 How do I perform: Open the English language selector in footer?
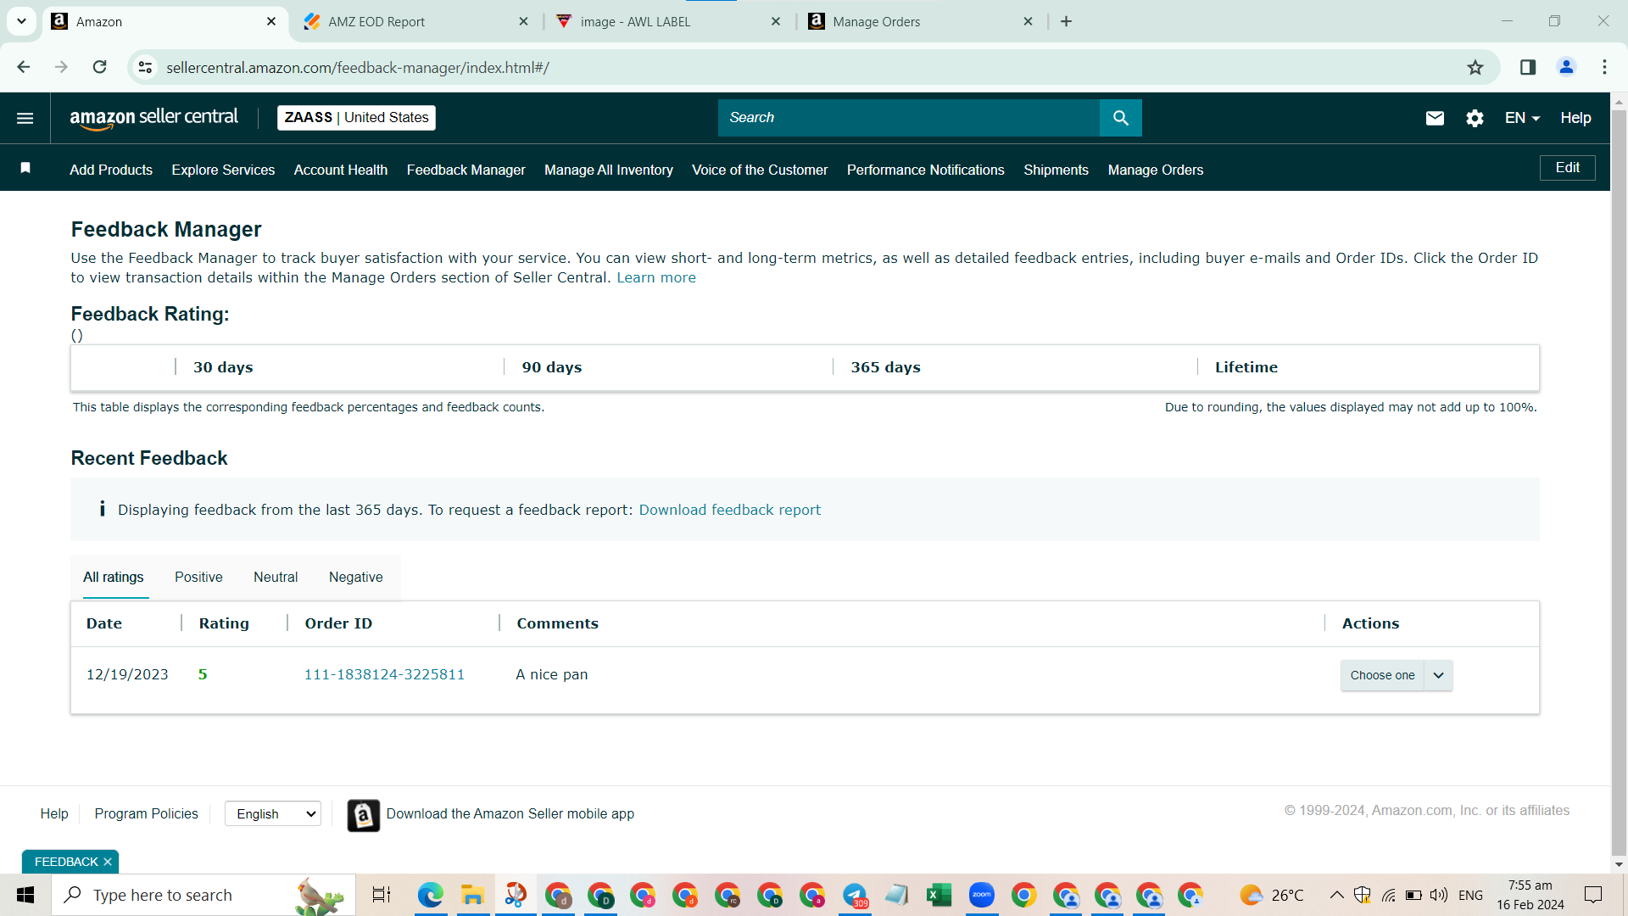pyautogui.click(x=273, y=813)
